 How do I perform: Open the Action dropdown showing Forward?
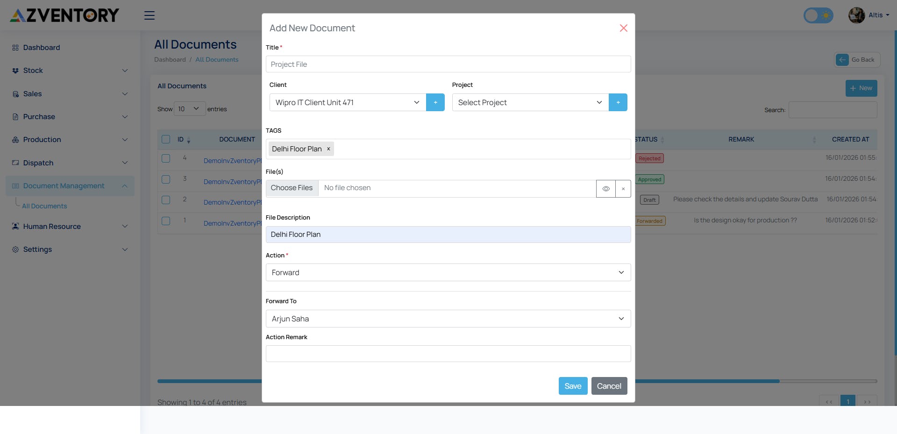[x=448, y=272]
